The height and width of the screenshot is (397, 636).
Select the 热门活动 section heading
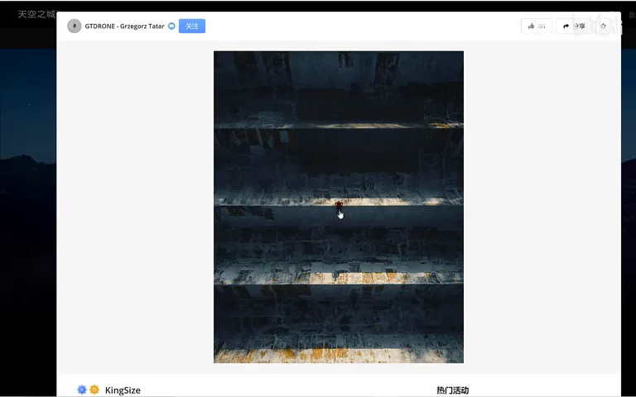click(453, 390)
